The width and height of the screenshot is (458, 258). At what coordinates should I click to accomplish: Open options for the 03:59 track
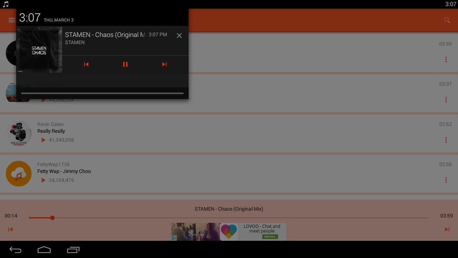point(446,59)
